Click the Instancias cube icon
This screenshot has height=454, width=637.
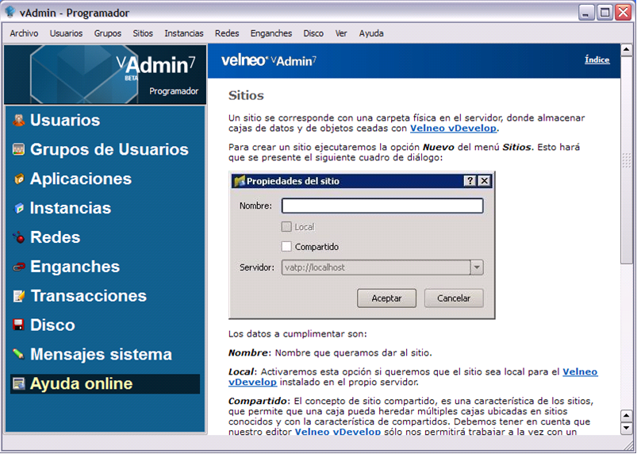point(19,208)
